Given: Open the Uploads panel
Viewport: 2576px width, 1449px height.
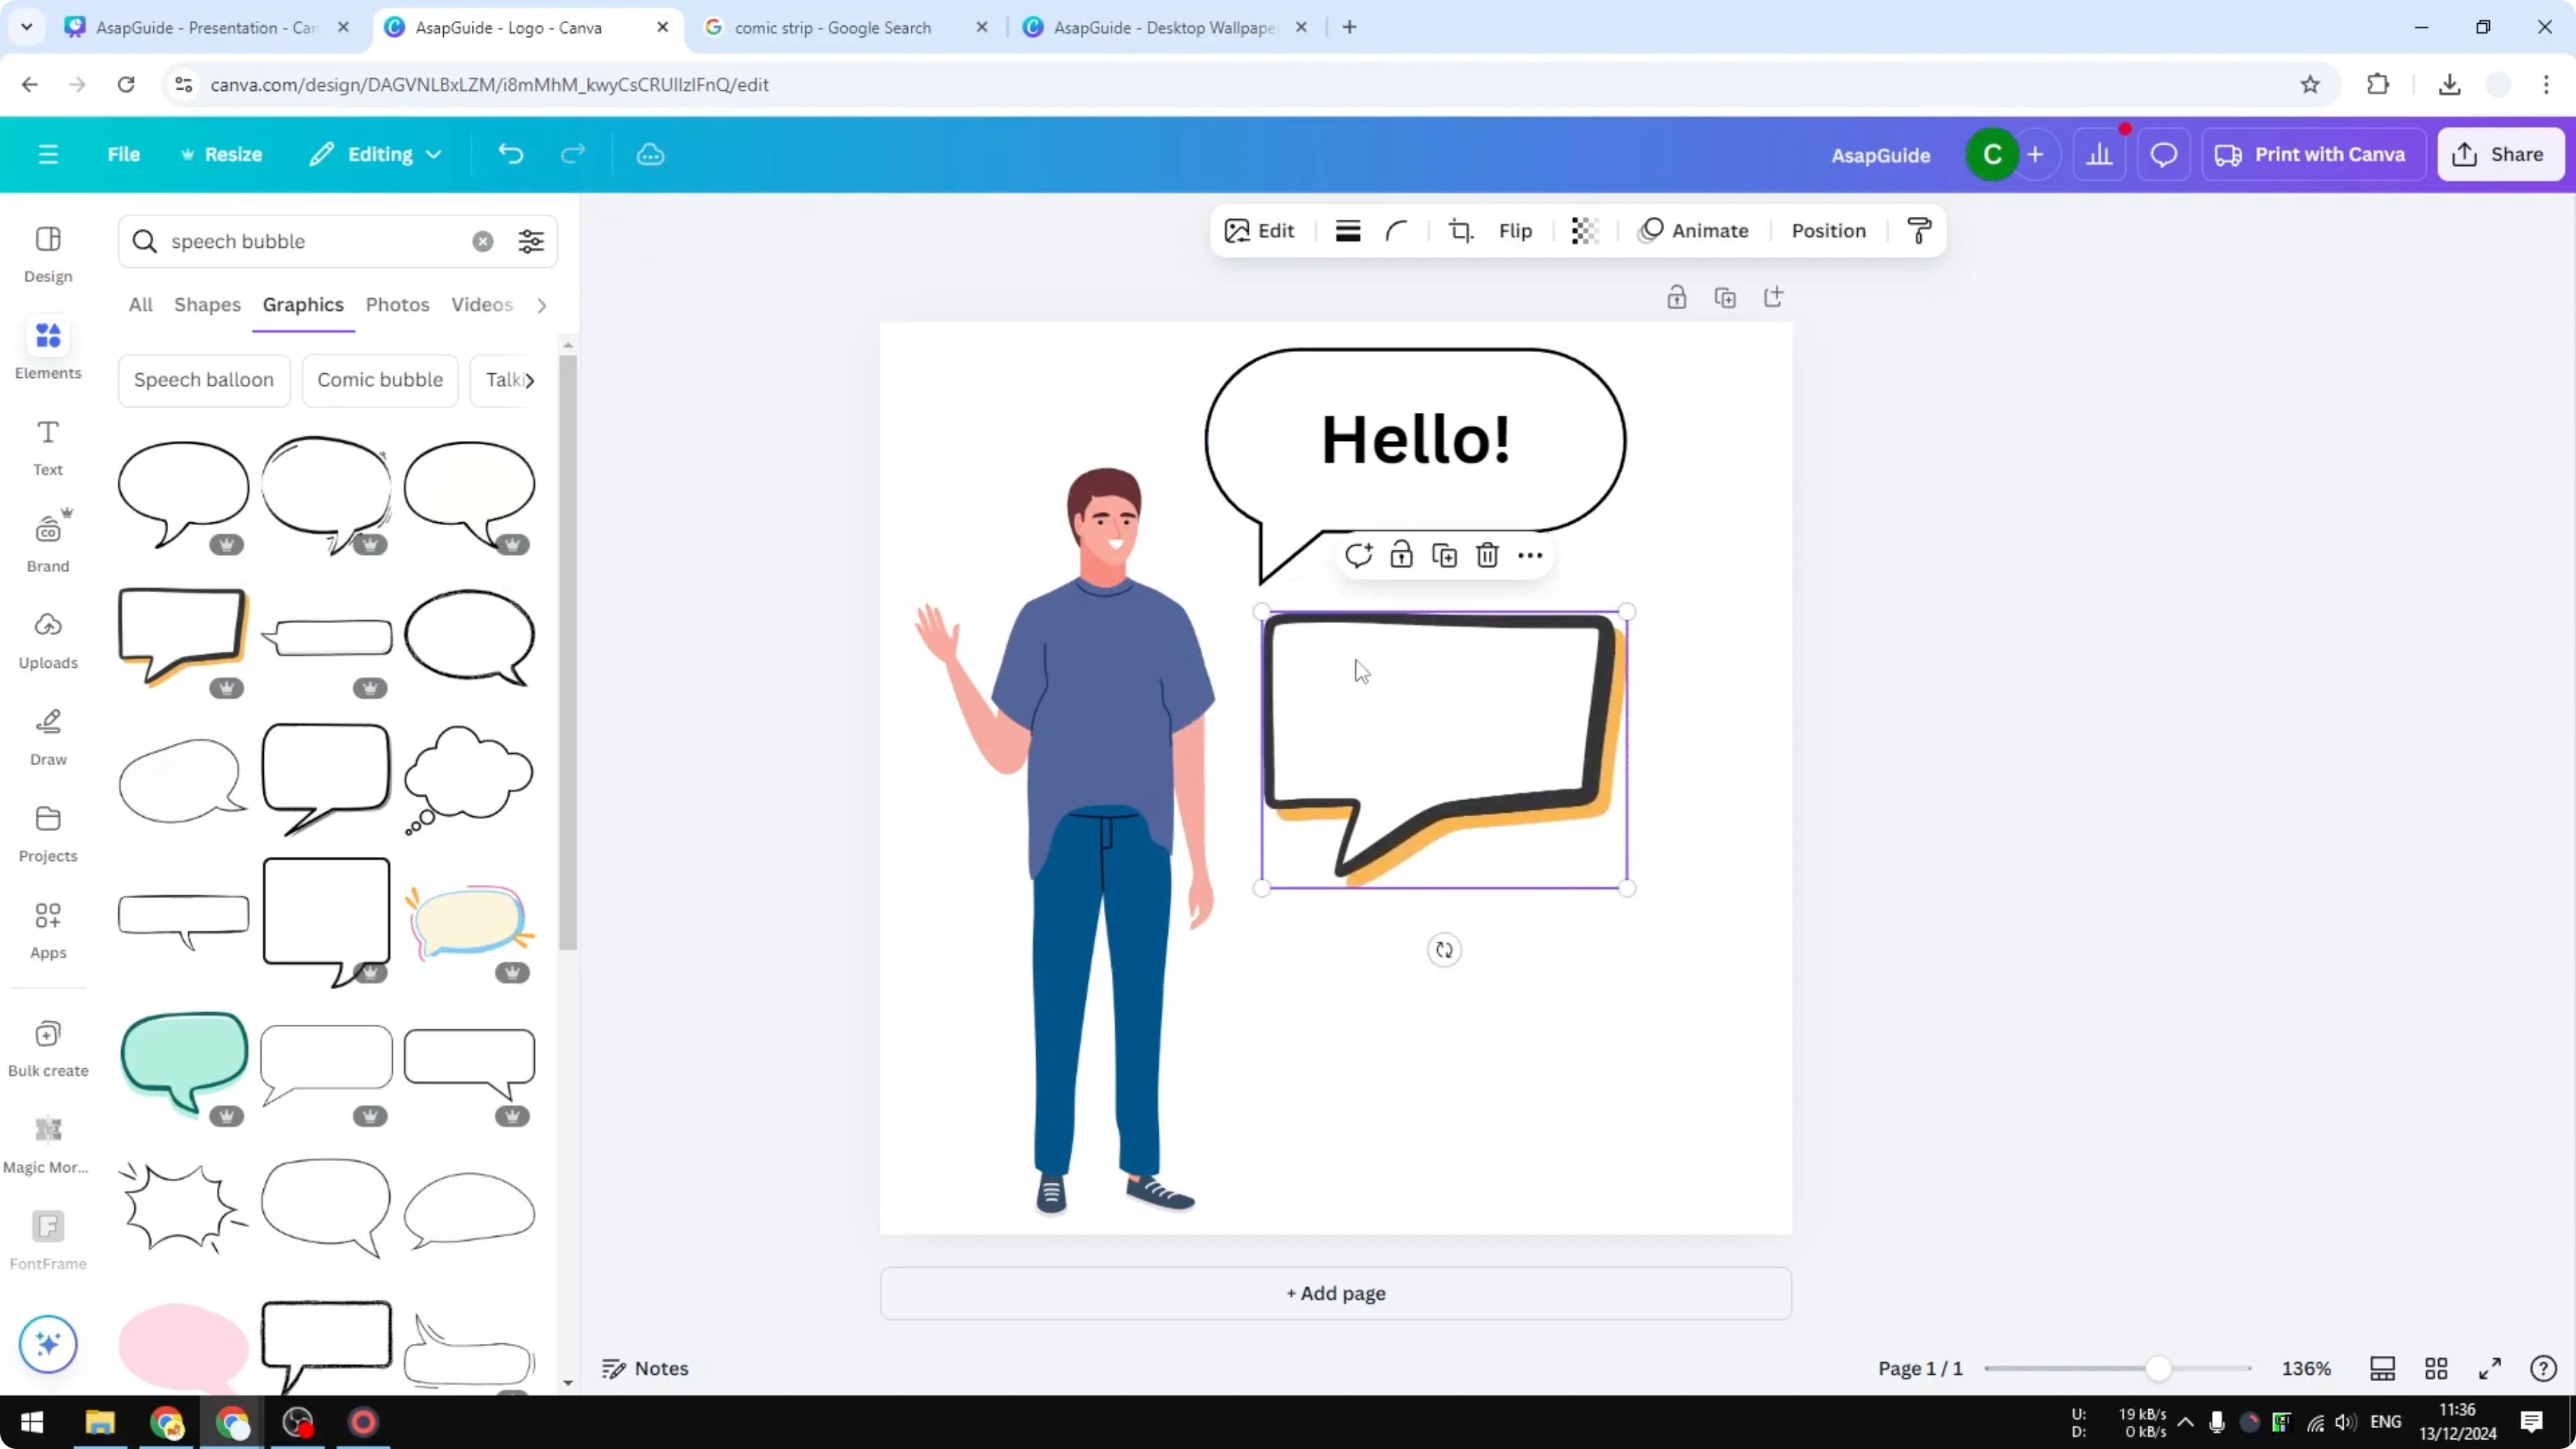Looking at the screenshot, I should [x=47, y=638].
